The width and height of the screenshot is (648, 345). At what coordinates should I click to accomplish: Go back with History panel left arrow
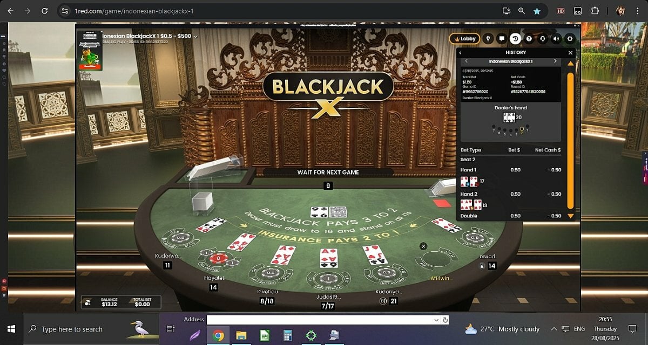tap(461, 53)
